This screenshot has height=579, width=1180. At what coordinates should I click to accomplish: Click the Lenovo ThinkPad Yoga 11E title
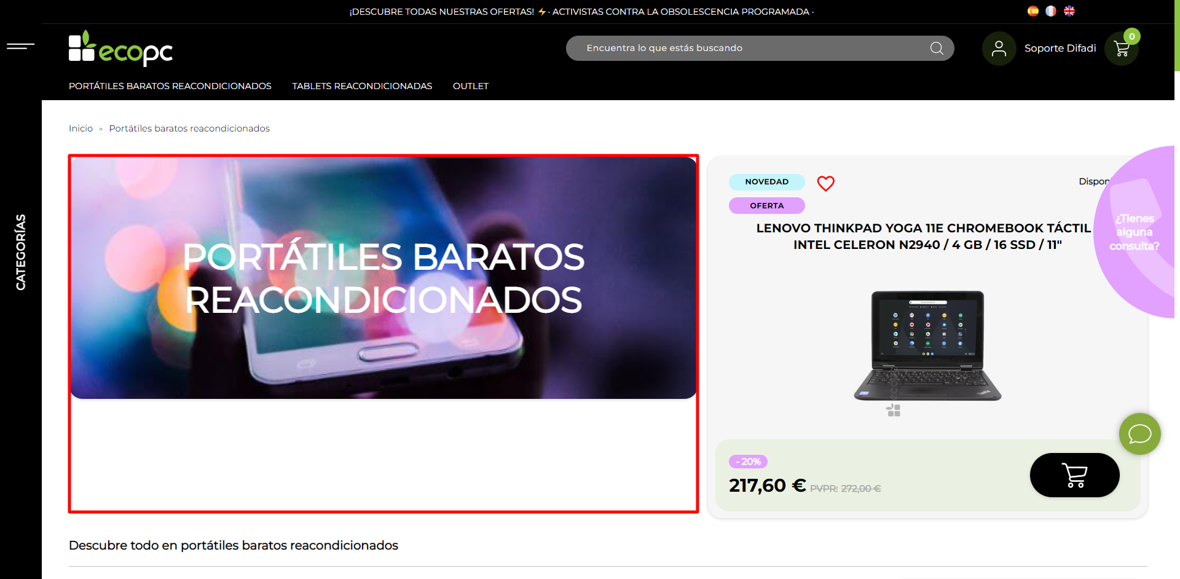click(x=923, y=237)
